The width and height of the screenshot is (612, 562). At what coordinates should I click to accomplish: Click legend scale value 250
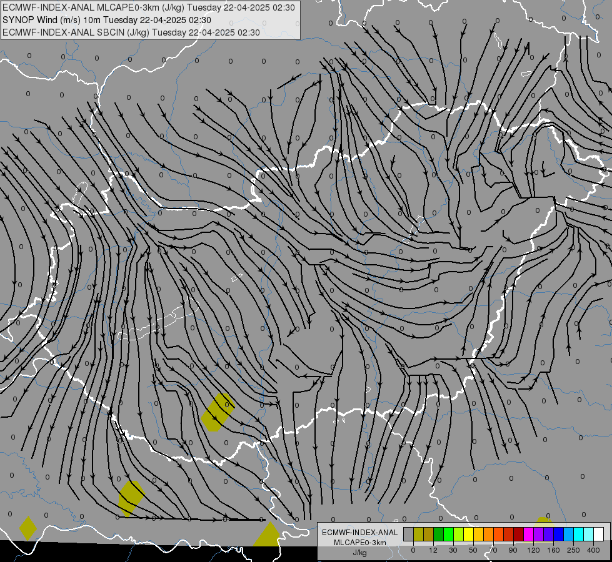tap(573, 550)
